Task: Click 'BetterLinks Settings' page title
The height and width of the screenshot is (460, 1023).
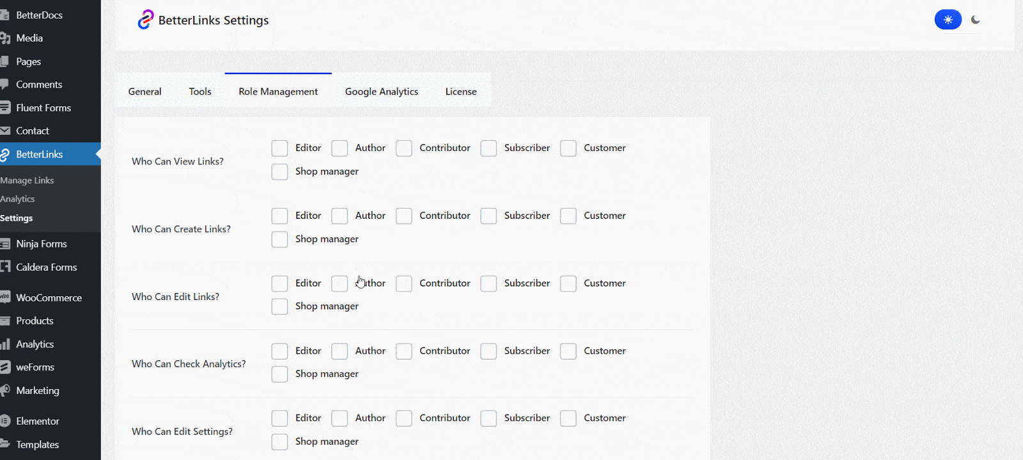Action: (x=214, y=20)
